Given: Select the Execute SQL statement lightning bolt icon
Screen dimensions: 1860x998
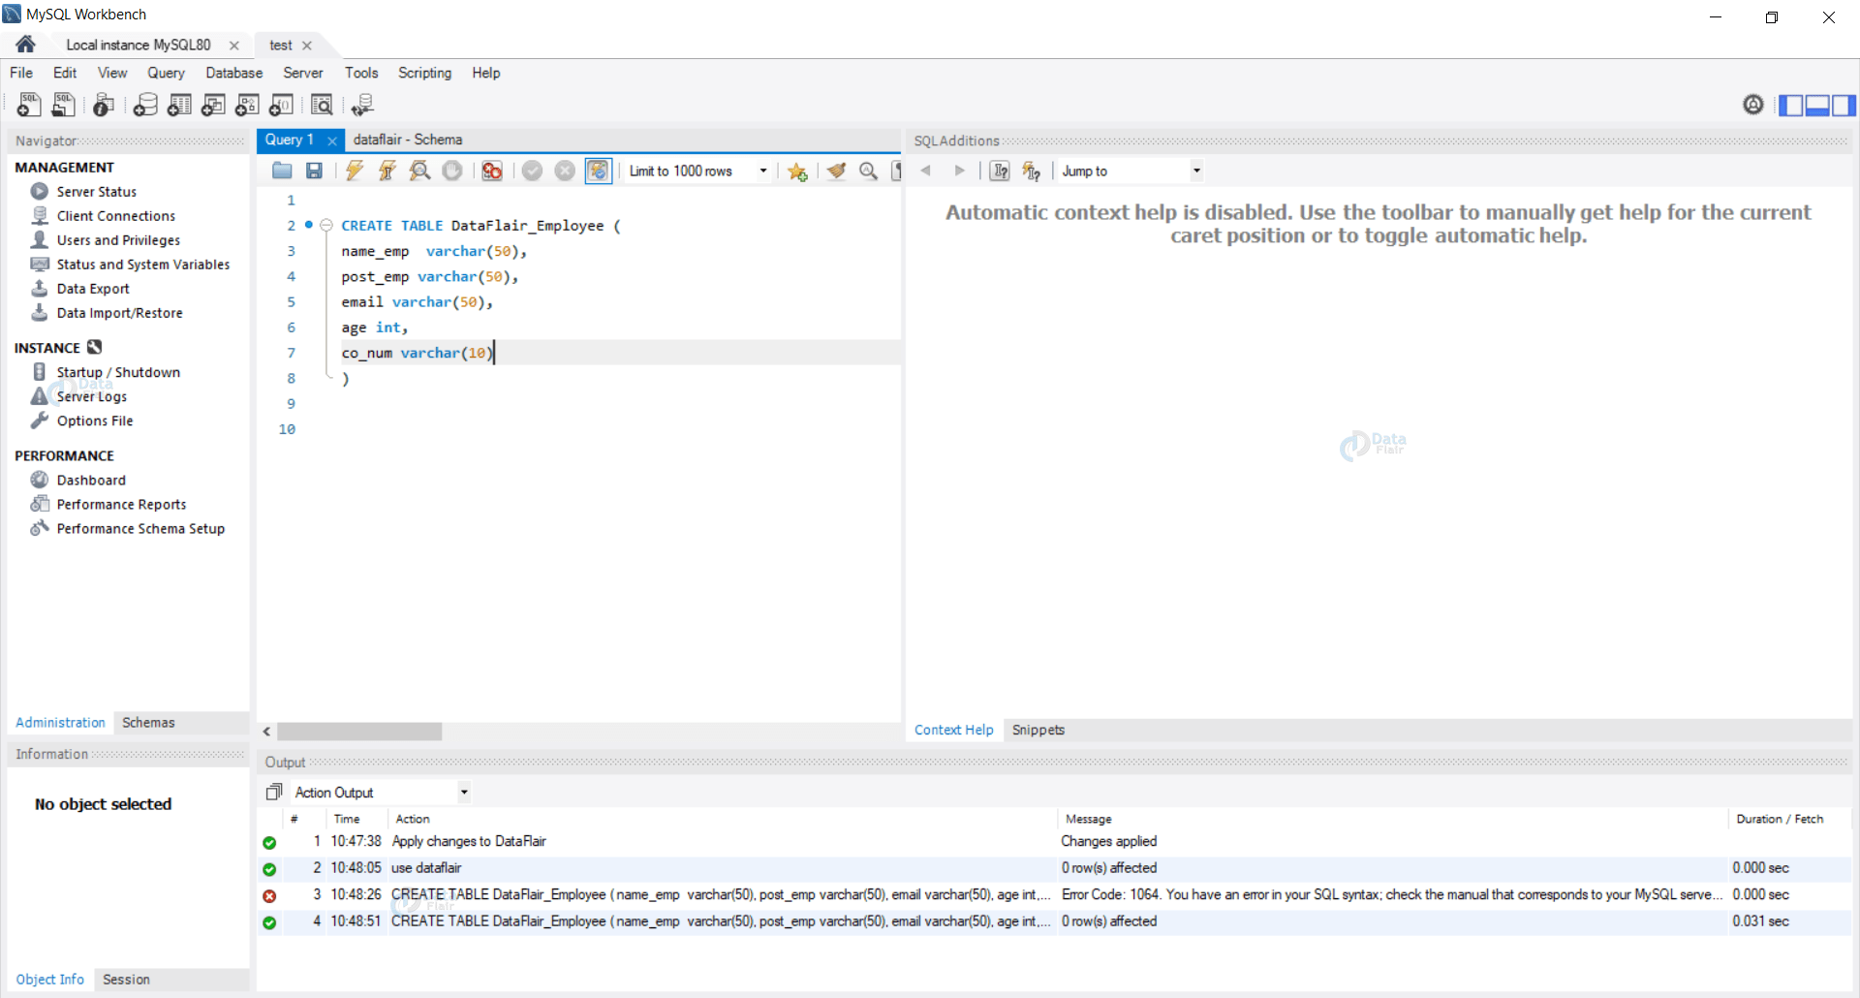Looking at the screenshot, I should [x=354, y=171].
